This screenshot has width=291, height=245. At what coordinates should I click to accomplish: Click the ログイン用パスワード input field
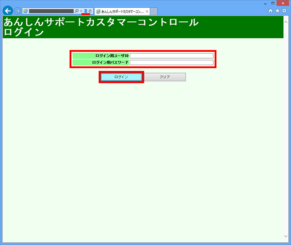(x=171, y=63)
